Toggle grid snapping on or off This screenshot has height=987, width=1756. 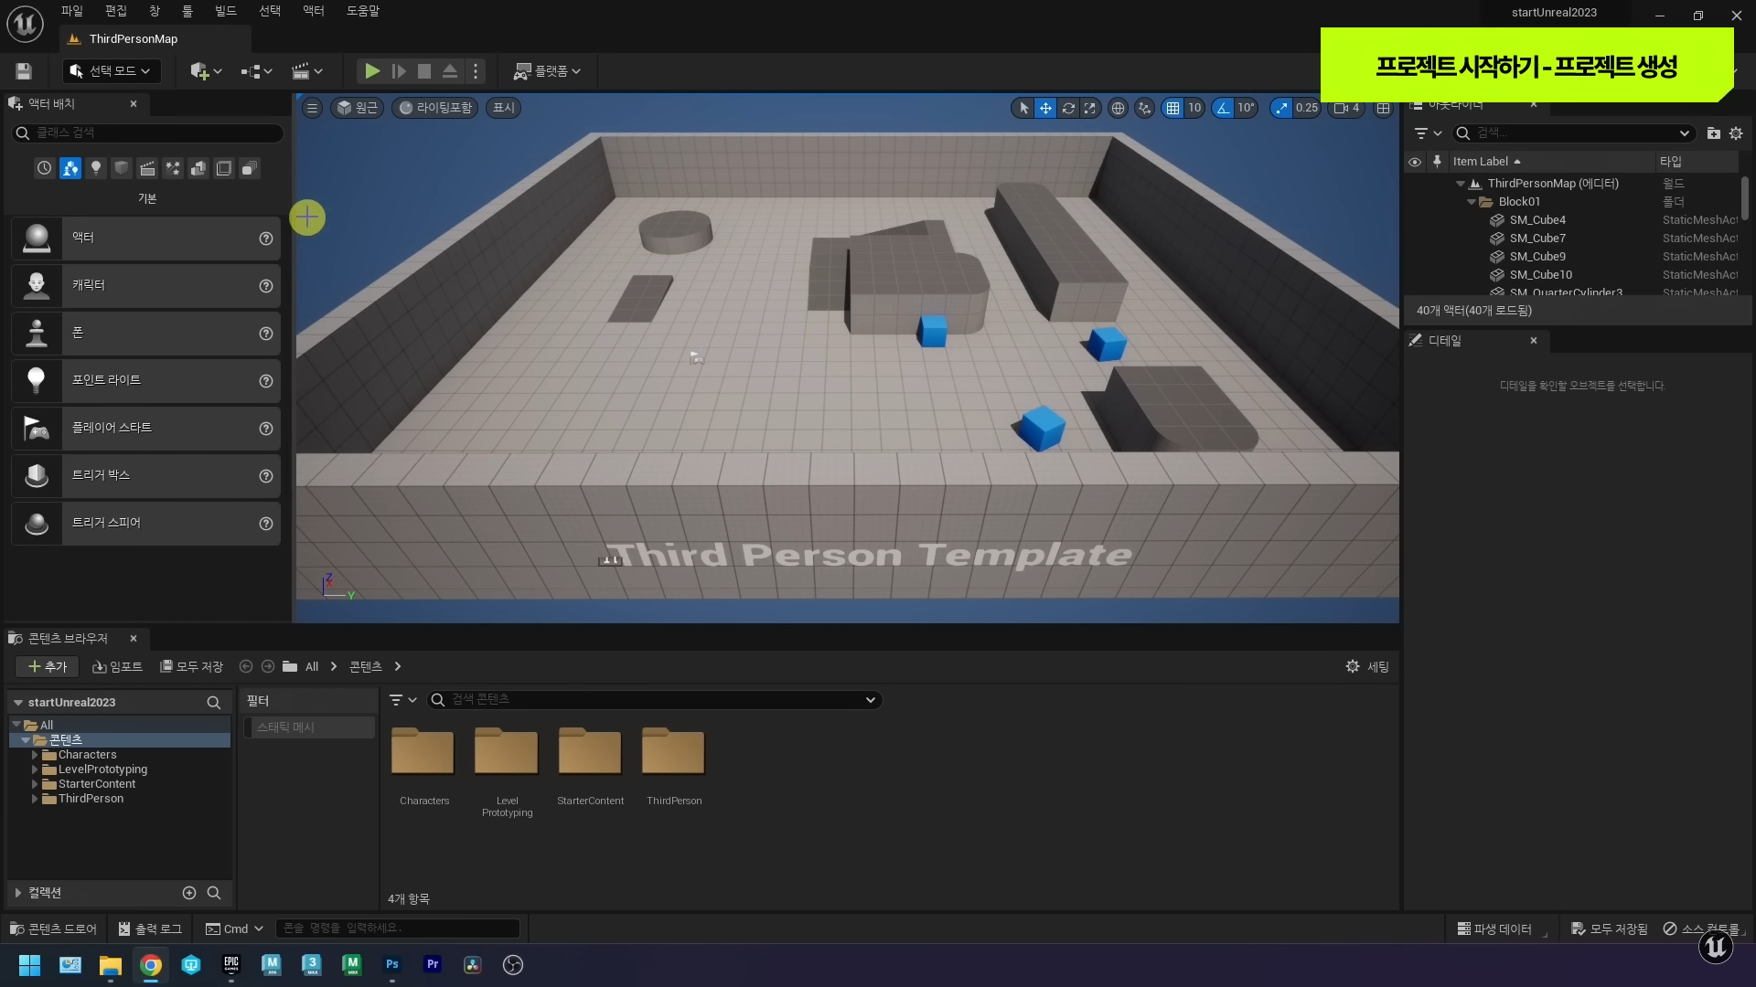[x=1172, y=108]
